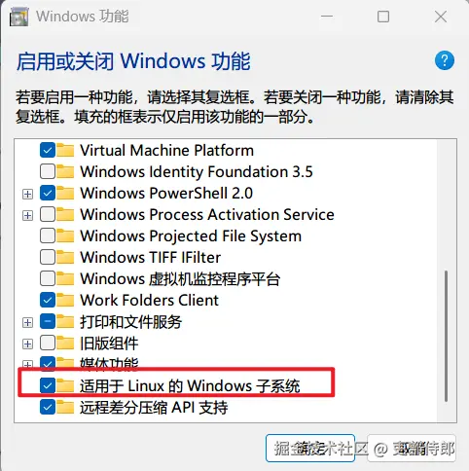Click the 取消 cancel button
Viewport: 469px width, 471px height.
[412, 448]
